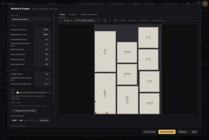Click the Opnieuw maken section heading
The image size is (209, 140).
click(x=18, y=126)
